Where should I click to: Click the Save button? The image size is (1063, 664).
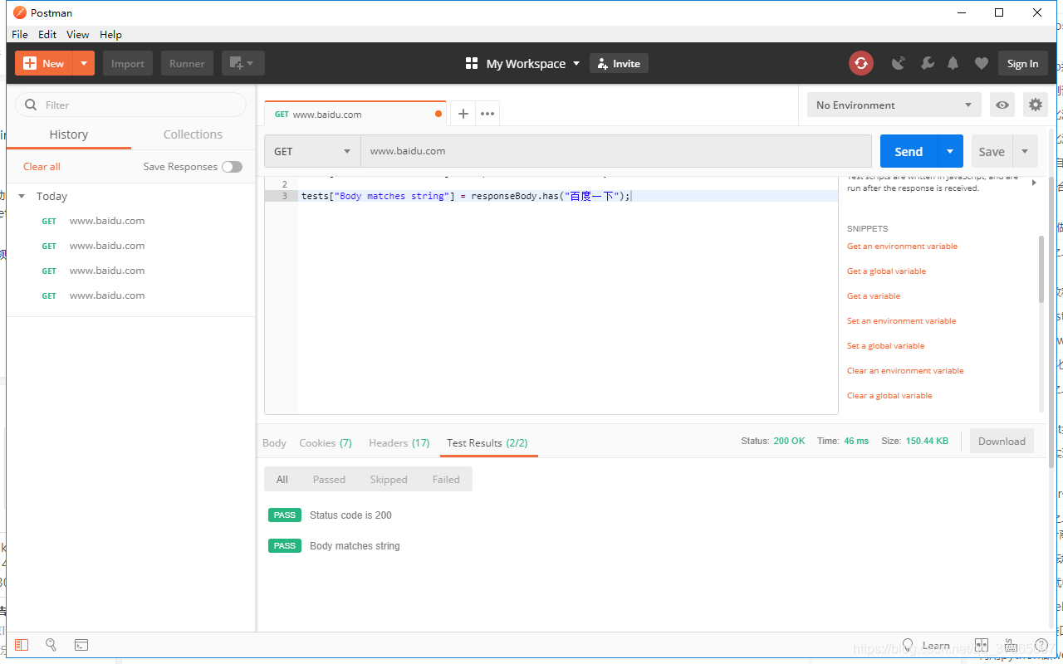click(x=992, y=151)
